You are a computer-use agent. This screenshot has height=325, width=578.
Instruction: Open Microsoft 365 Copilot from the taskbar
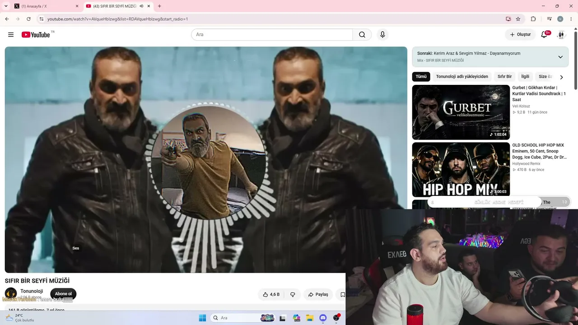tap(297, 318)
